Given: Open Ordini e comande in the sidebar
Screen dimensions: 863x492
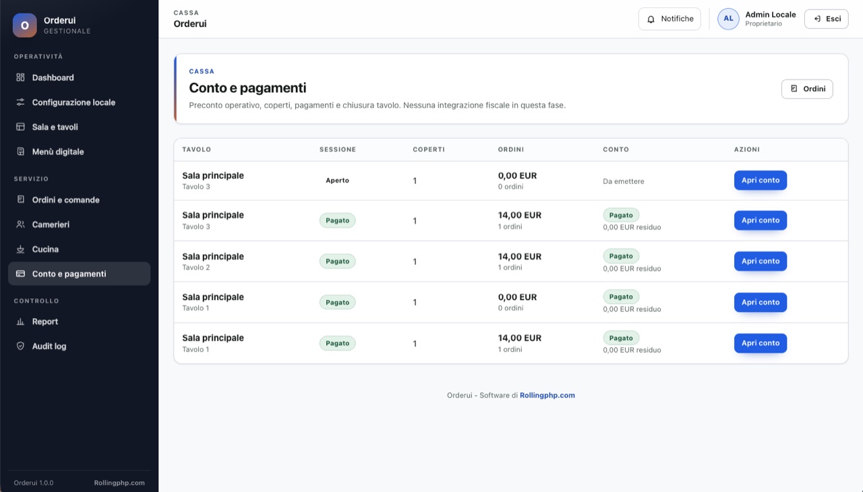Looking at the screenshot, I should 79,200.
